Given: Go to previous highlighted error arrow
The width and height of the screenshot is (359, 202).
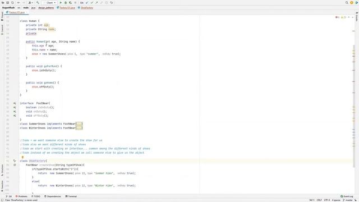Looking at the screenshot, I should pyautogui.click(x=349, y=17).
